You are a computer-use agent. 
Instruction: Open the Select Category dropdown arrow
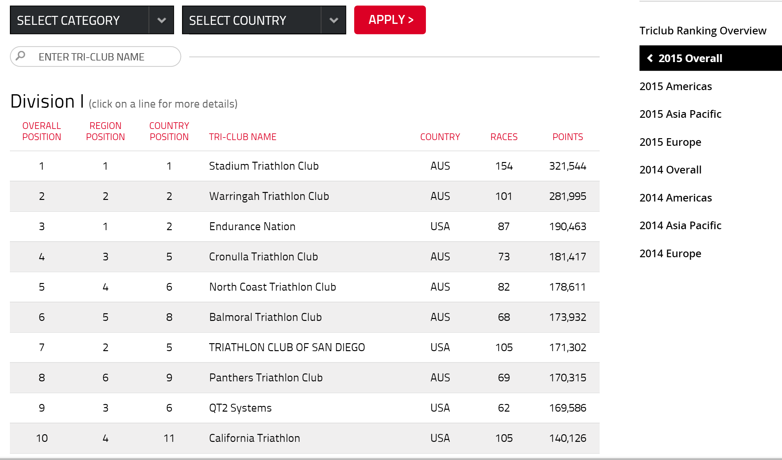tap(162, 20)
